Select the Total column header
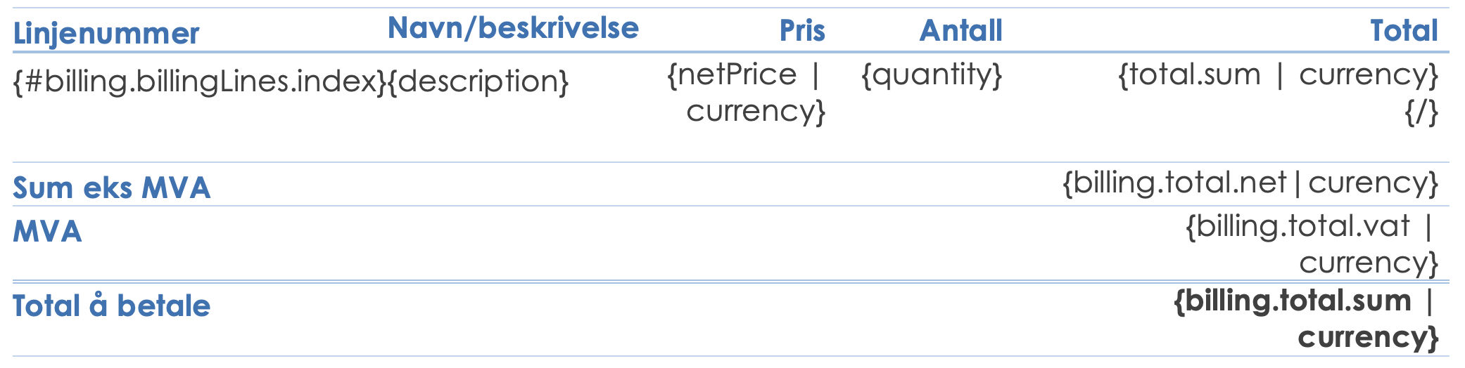This screenshot has width=1465, height=368. 1403,31
